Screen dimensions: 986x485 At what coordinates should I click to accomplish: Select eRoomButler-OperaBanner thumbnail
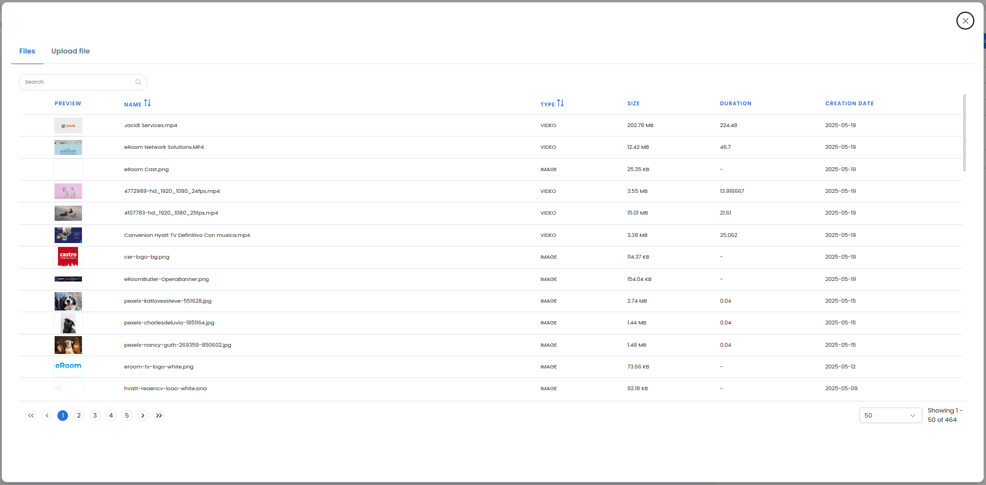(x=68, y=279)
